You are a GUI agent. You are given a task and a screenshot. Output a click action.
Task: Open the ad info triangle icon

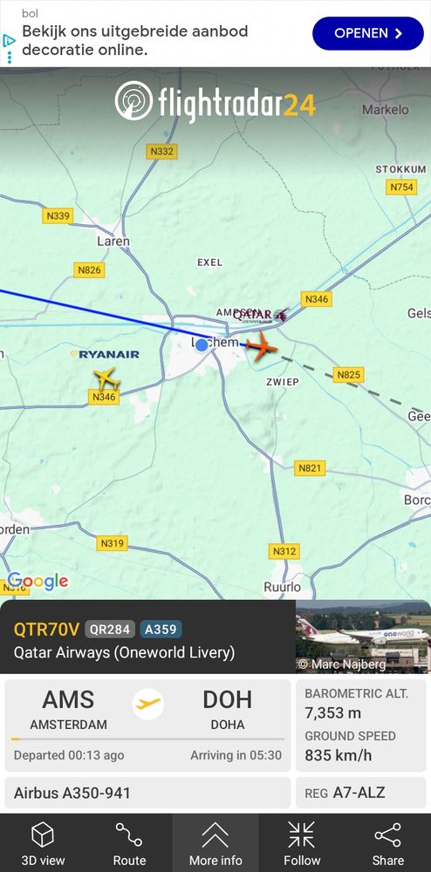pyautogui.click(x=9, y=41)
